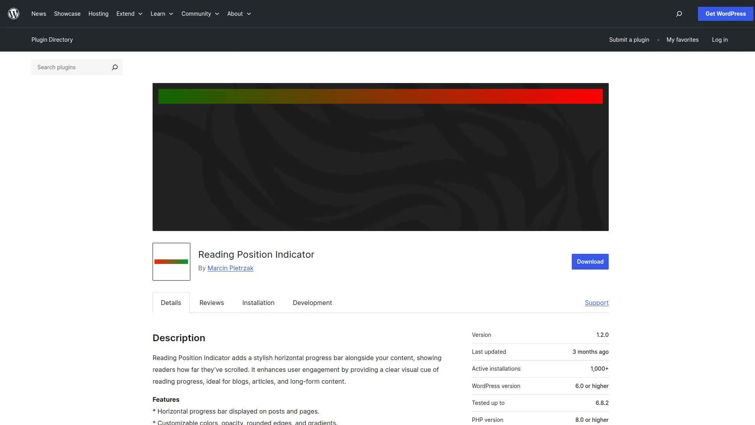Viewport: 755px width, 425px height.
Task: Click the Download button
Action: (x=590, y=261)
